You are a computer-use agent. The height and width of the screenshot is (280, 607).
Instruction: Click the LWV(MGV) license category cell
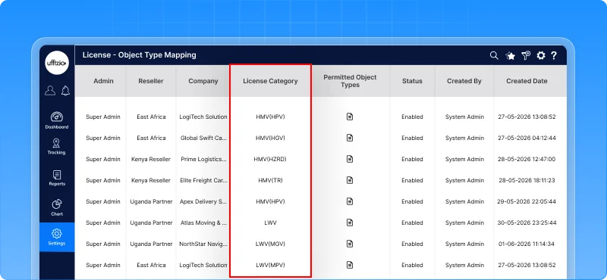270,244
